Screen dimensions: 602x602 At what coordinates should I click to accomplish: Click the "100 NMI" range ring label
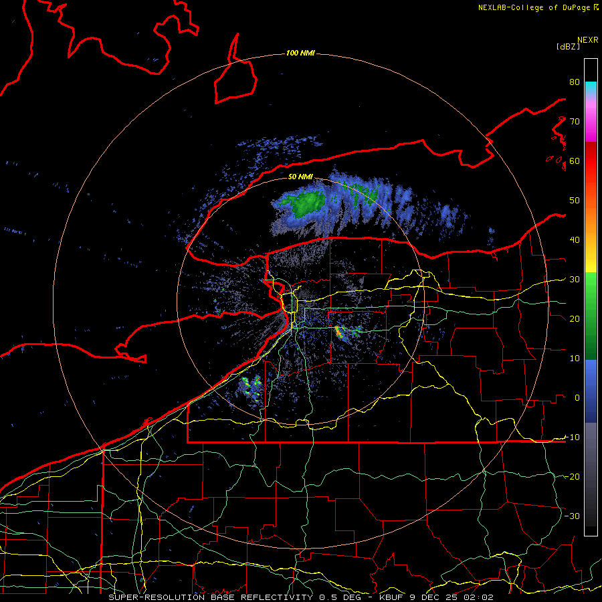tap(300, 53)
